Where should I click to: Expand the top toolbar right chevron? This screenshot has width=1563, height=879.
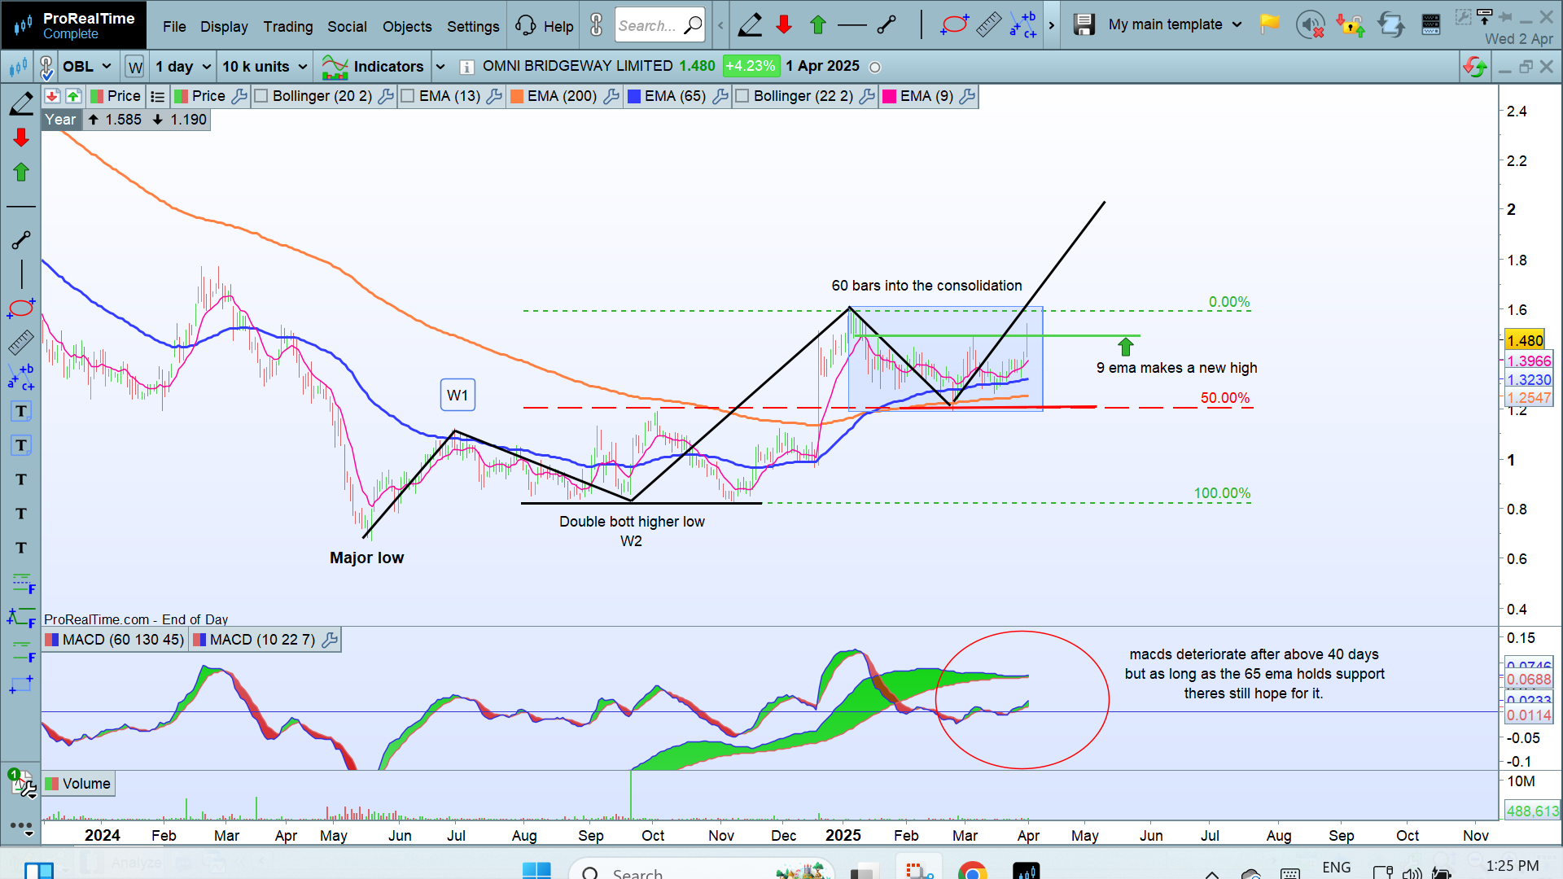coord(1051,25)
